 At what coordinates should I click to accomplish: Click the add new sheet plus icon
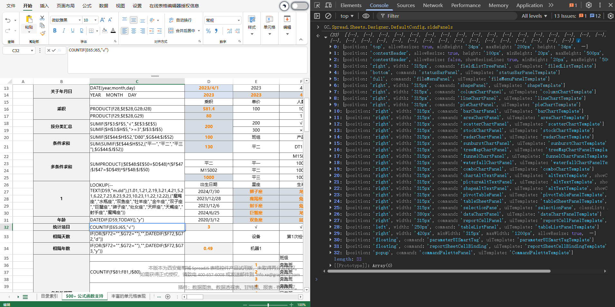(x=168, y=297)
